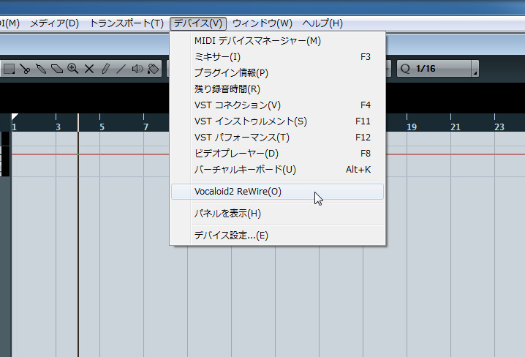Image resolution: width=525 pixels, height=357 pixels.
Task: Open ビデオプレーヤー(D) menu entry
Action: click(x=278, y=154)
